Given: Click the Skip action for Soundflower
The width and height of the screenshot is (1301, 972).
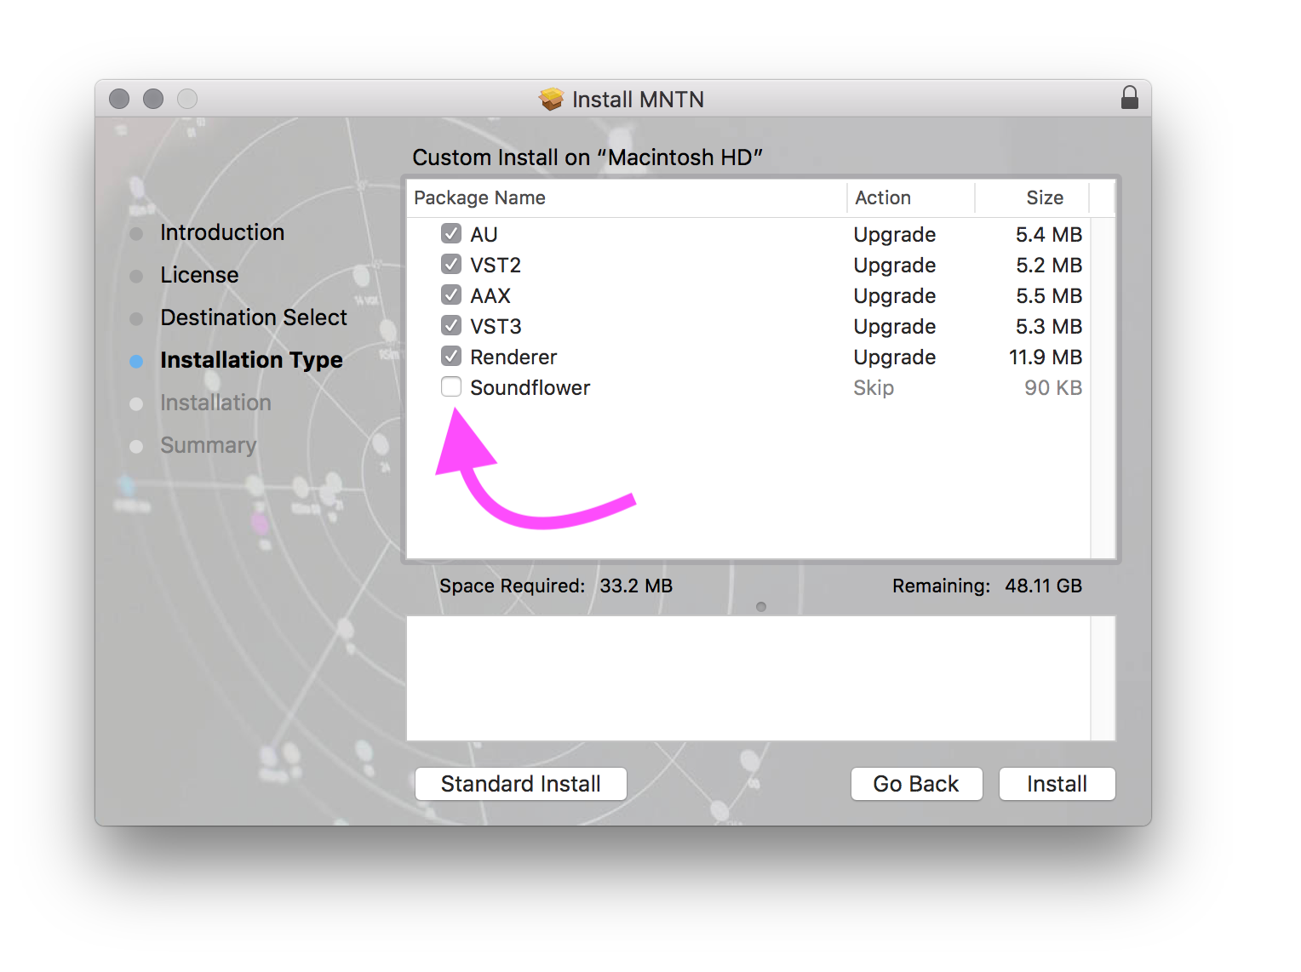Looking at the screenshot, I should tap(874, 388).
